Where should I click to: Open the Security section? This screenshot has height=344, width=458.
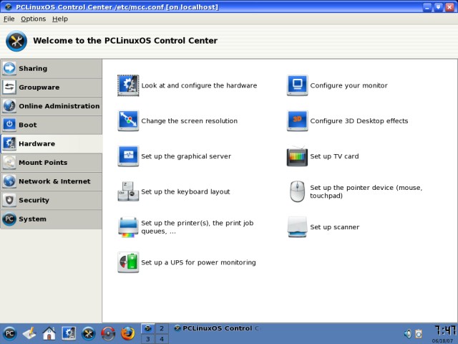(x=51, y=200)
